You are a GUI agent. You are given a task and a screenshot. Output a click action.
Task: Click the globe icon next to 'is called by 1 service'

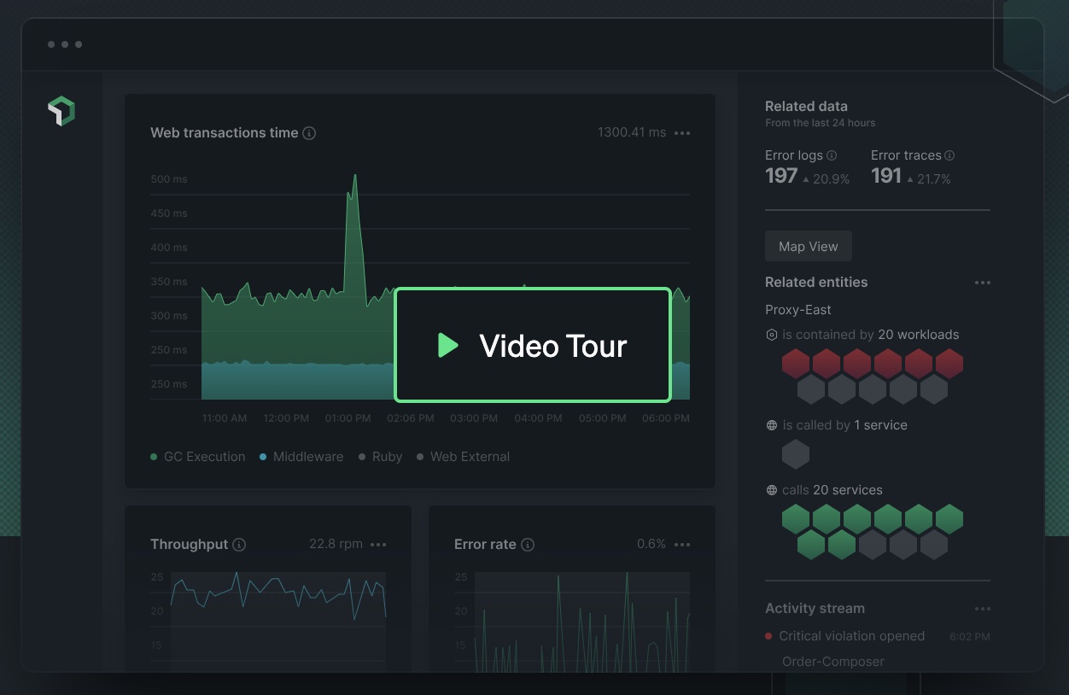(772, 425)
